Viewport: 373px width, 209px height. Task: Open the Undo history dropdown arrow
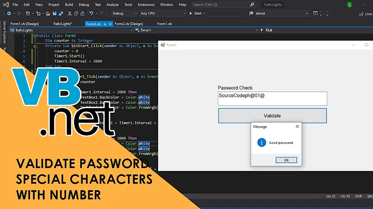[x=96, y=13]
